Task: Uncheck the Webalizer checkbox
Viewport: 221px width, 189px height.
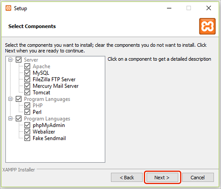Action: (x=27, y=132)
